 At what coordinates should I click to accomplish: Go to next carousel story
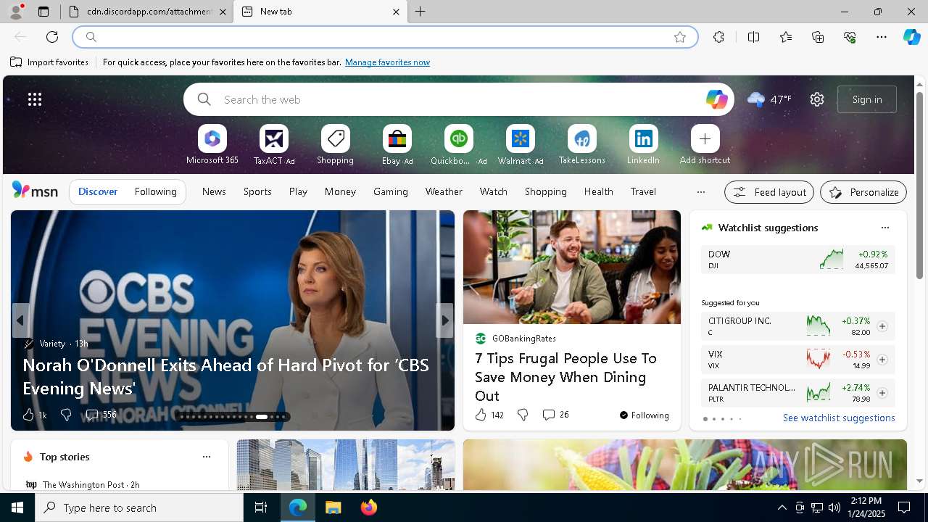pyautogui.click(x=444, y=320)
